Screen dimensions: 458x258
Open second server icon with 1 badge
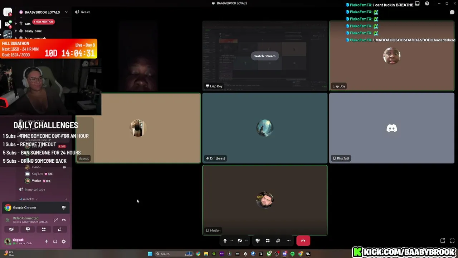click(8, 24)
